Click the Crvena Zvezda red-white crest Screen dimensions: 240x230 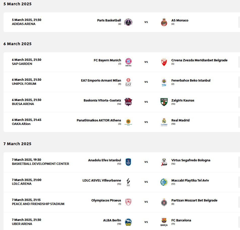[164, 62]
